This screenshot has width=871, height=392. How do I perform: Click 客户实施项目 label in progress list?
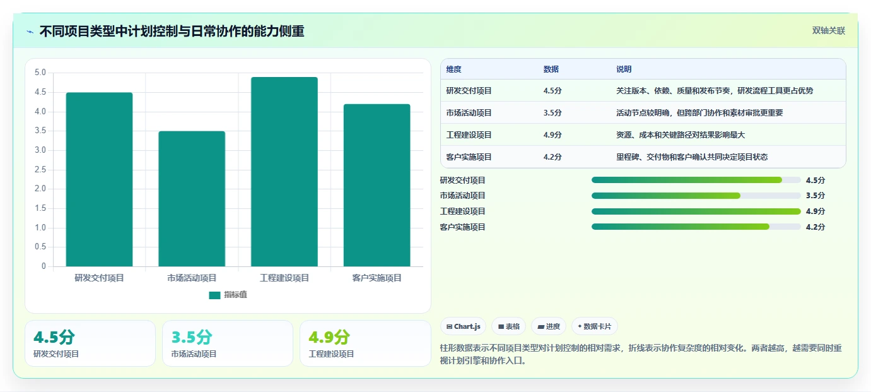coord(463,227)
